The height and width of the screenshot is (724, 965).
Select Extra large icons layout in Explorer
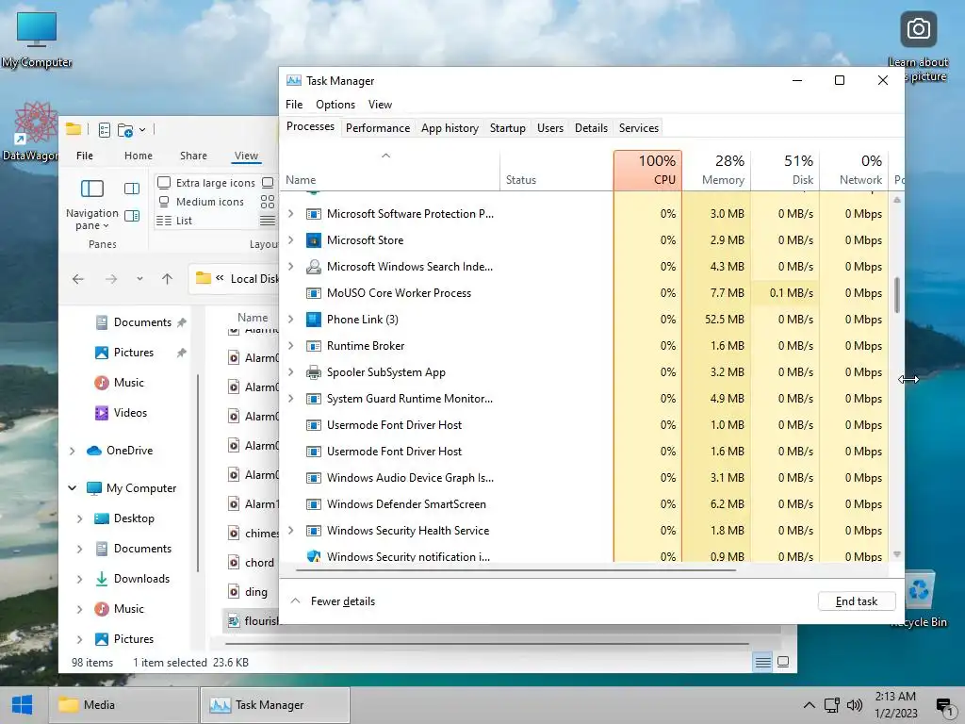coord(206,183)
